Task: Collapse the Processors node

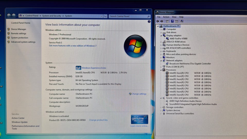Action: coord(161,70)
